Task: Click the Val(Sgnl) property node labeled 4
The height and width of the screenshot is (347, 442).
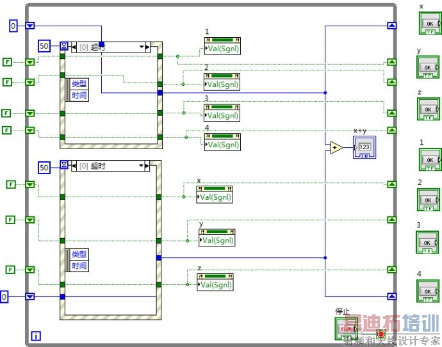Action: pyautogui.click(x=222, y=142)
